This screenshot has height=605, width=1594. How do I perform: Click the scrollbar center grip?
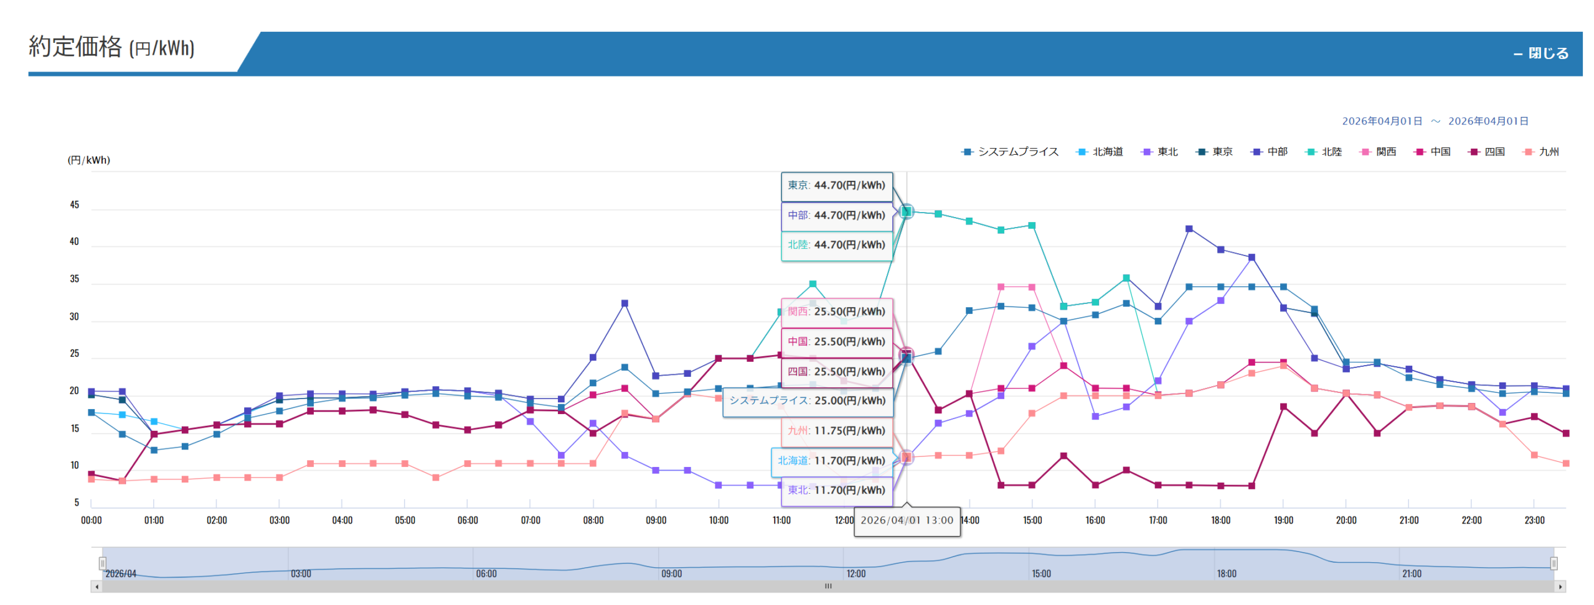(x=828, y=586)
